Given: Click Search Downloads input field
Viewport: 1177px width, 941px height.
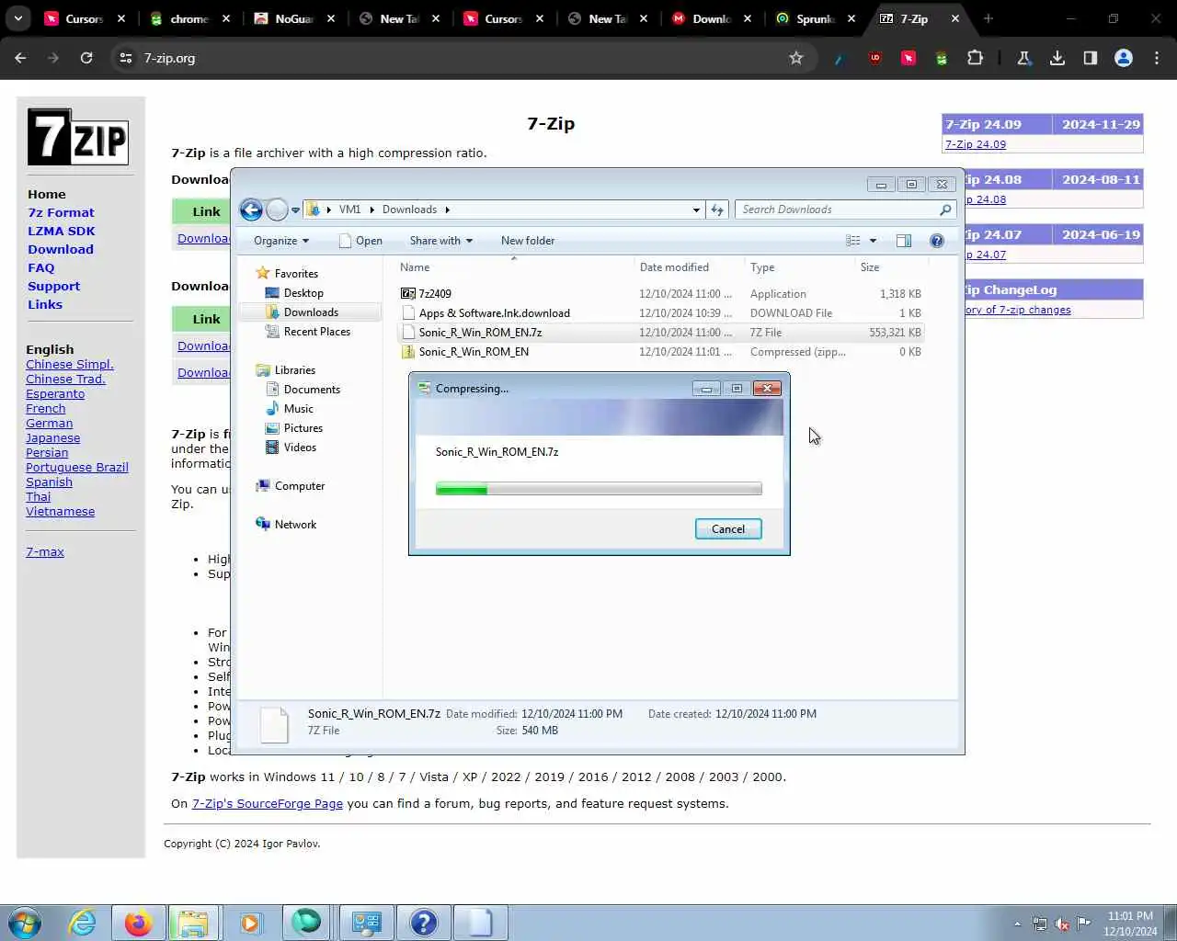Looking at the screenshot, I should 837,210.
